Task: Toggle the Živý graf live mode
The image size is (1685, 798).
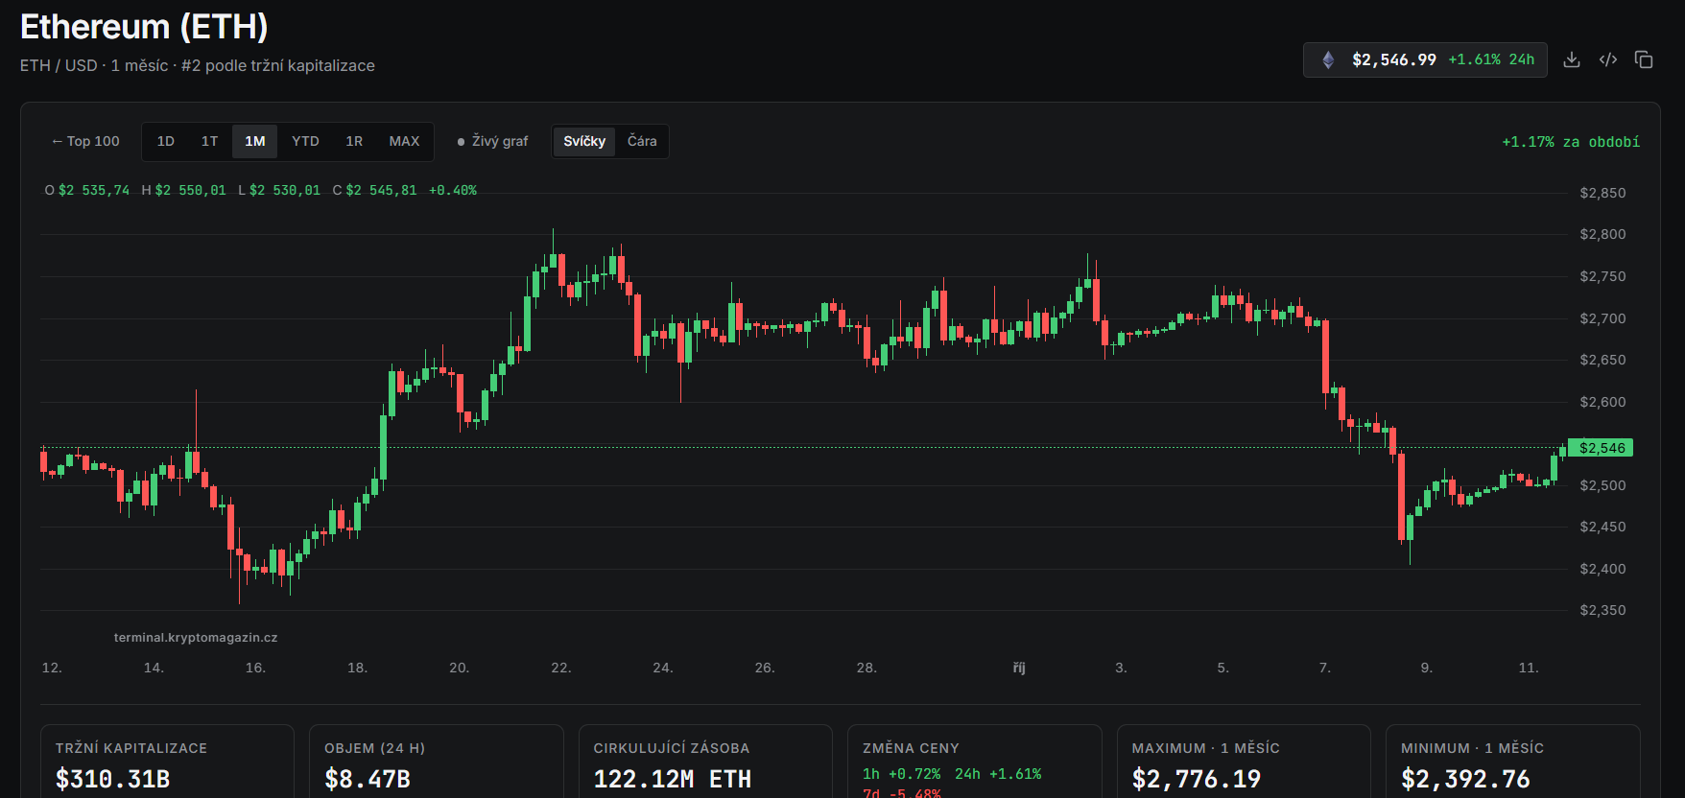Action: coord(492,141)
